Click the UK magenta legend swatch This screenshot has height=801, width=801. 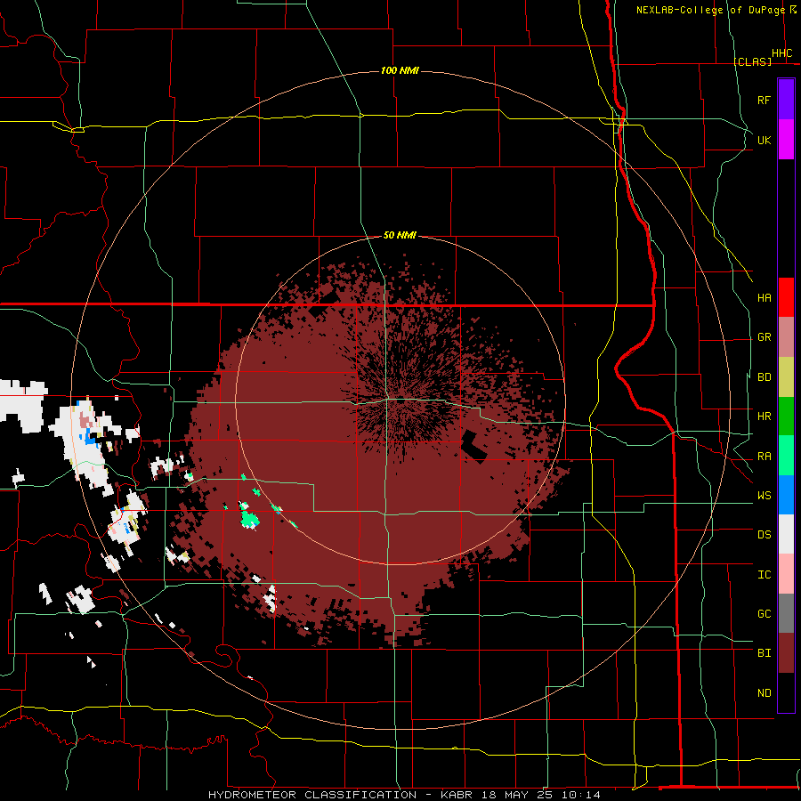click(786, 140)
